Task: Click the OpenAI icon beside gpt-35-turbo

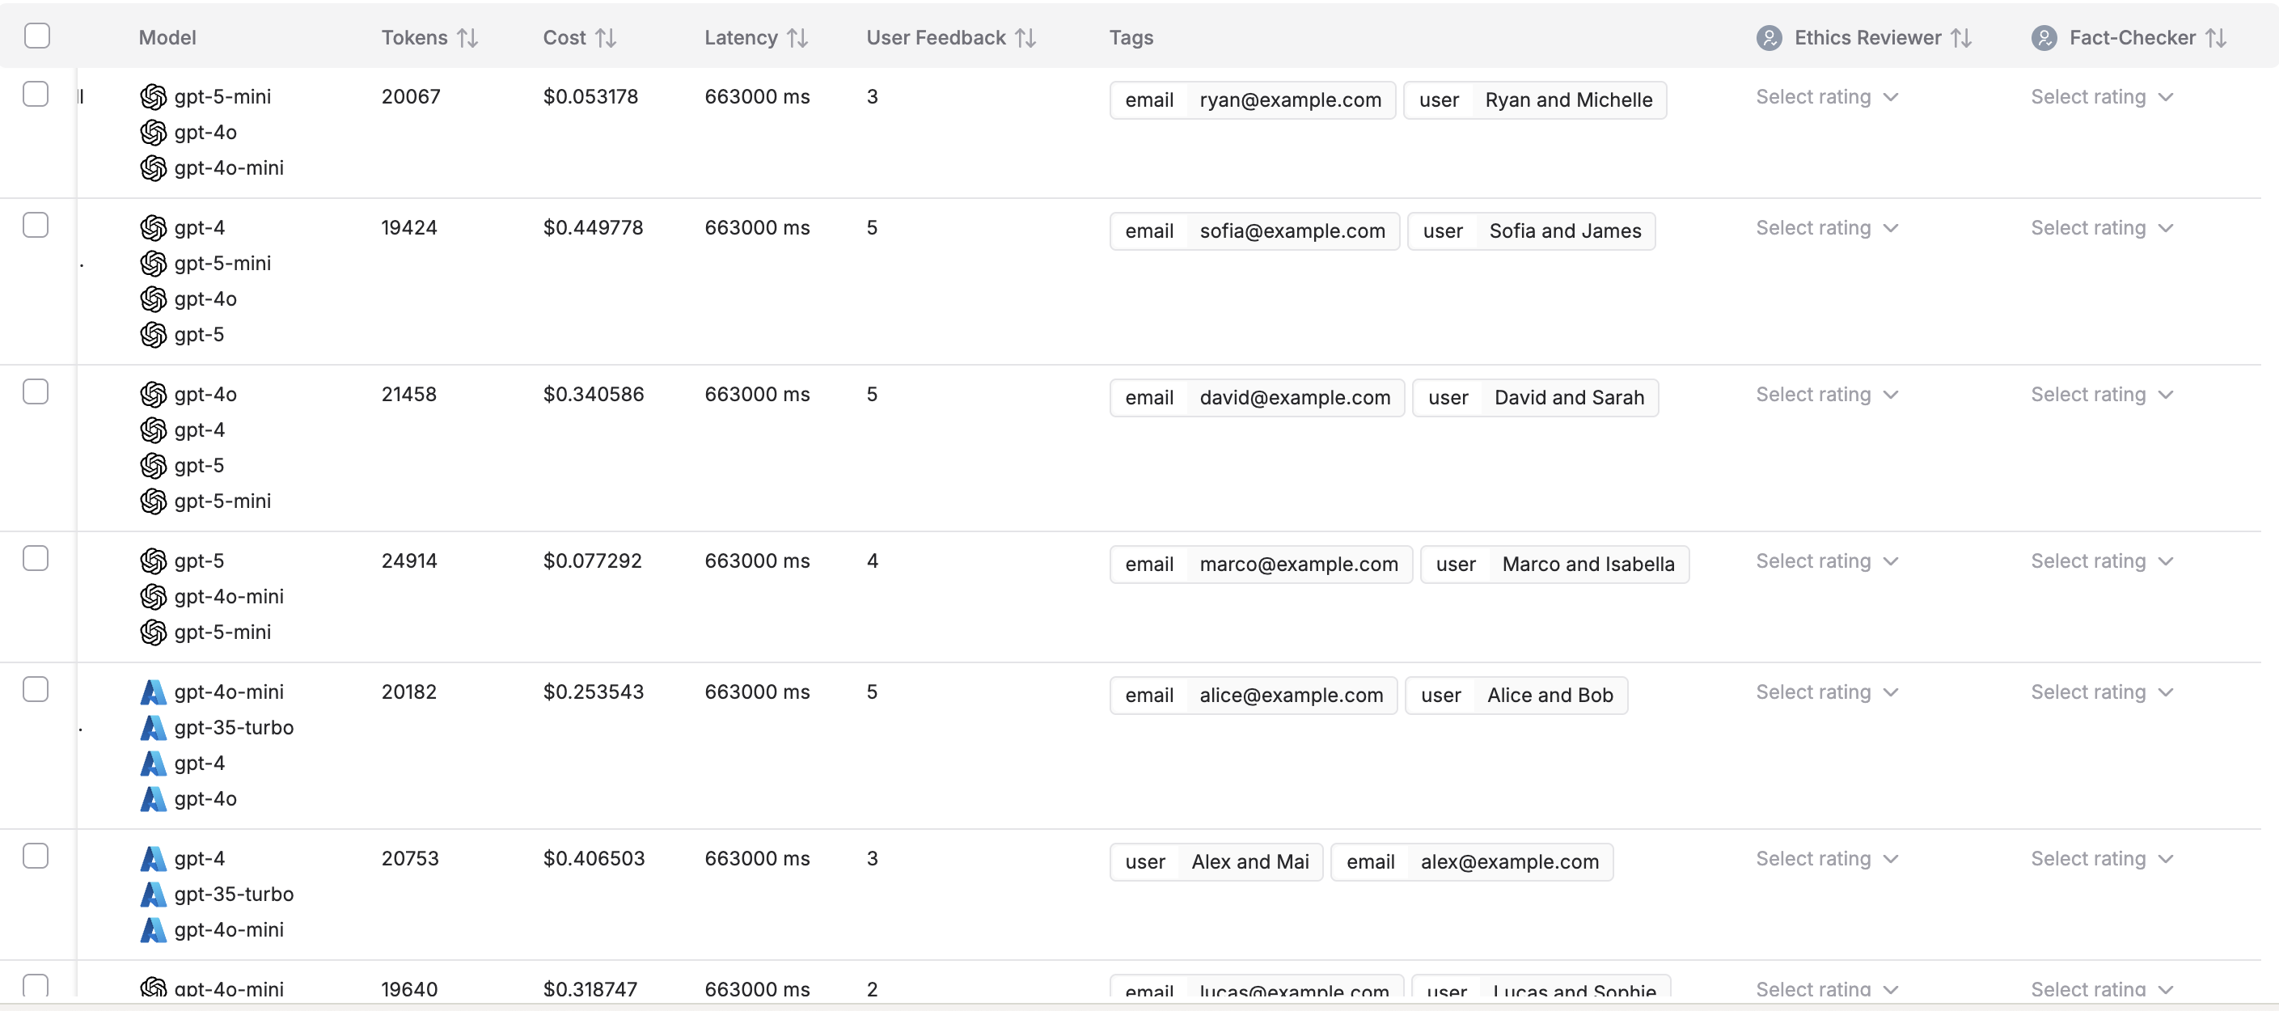Action: pos(153,728)
